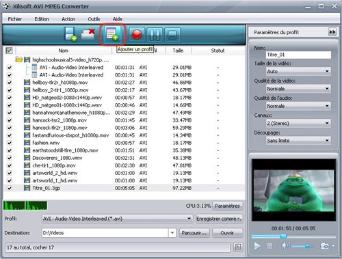The width and height of the screenshot is (342, 259).
Task: Select the hannahmontanathemovie_h1080p row
Action: 124,113
